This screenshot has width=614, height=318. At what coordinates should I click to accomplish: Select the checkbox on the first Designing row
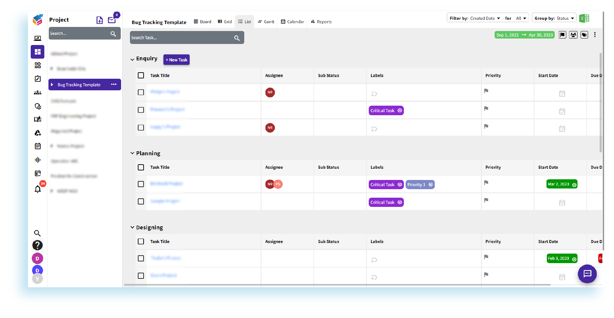tap(141, 258)
